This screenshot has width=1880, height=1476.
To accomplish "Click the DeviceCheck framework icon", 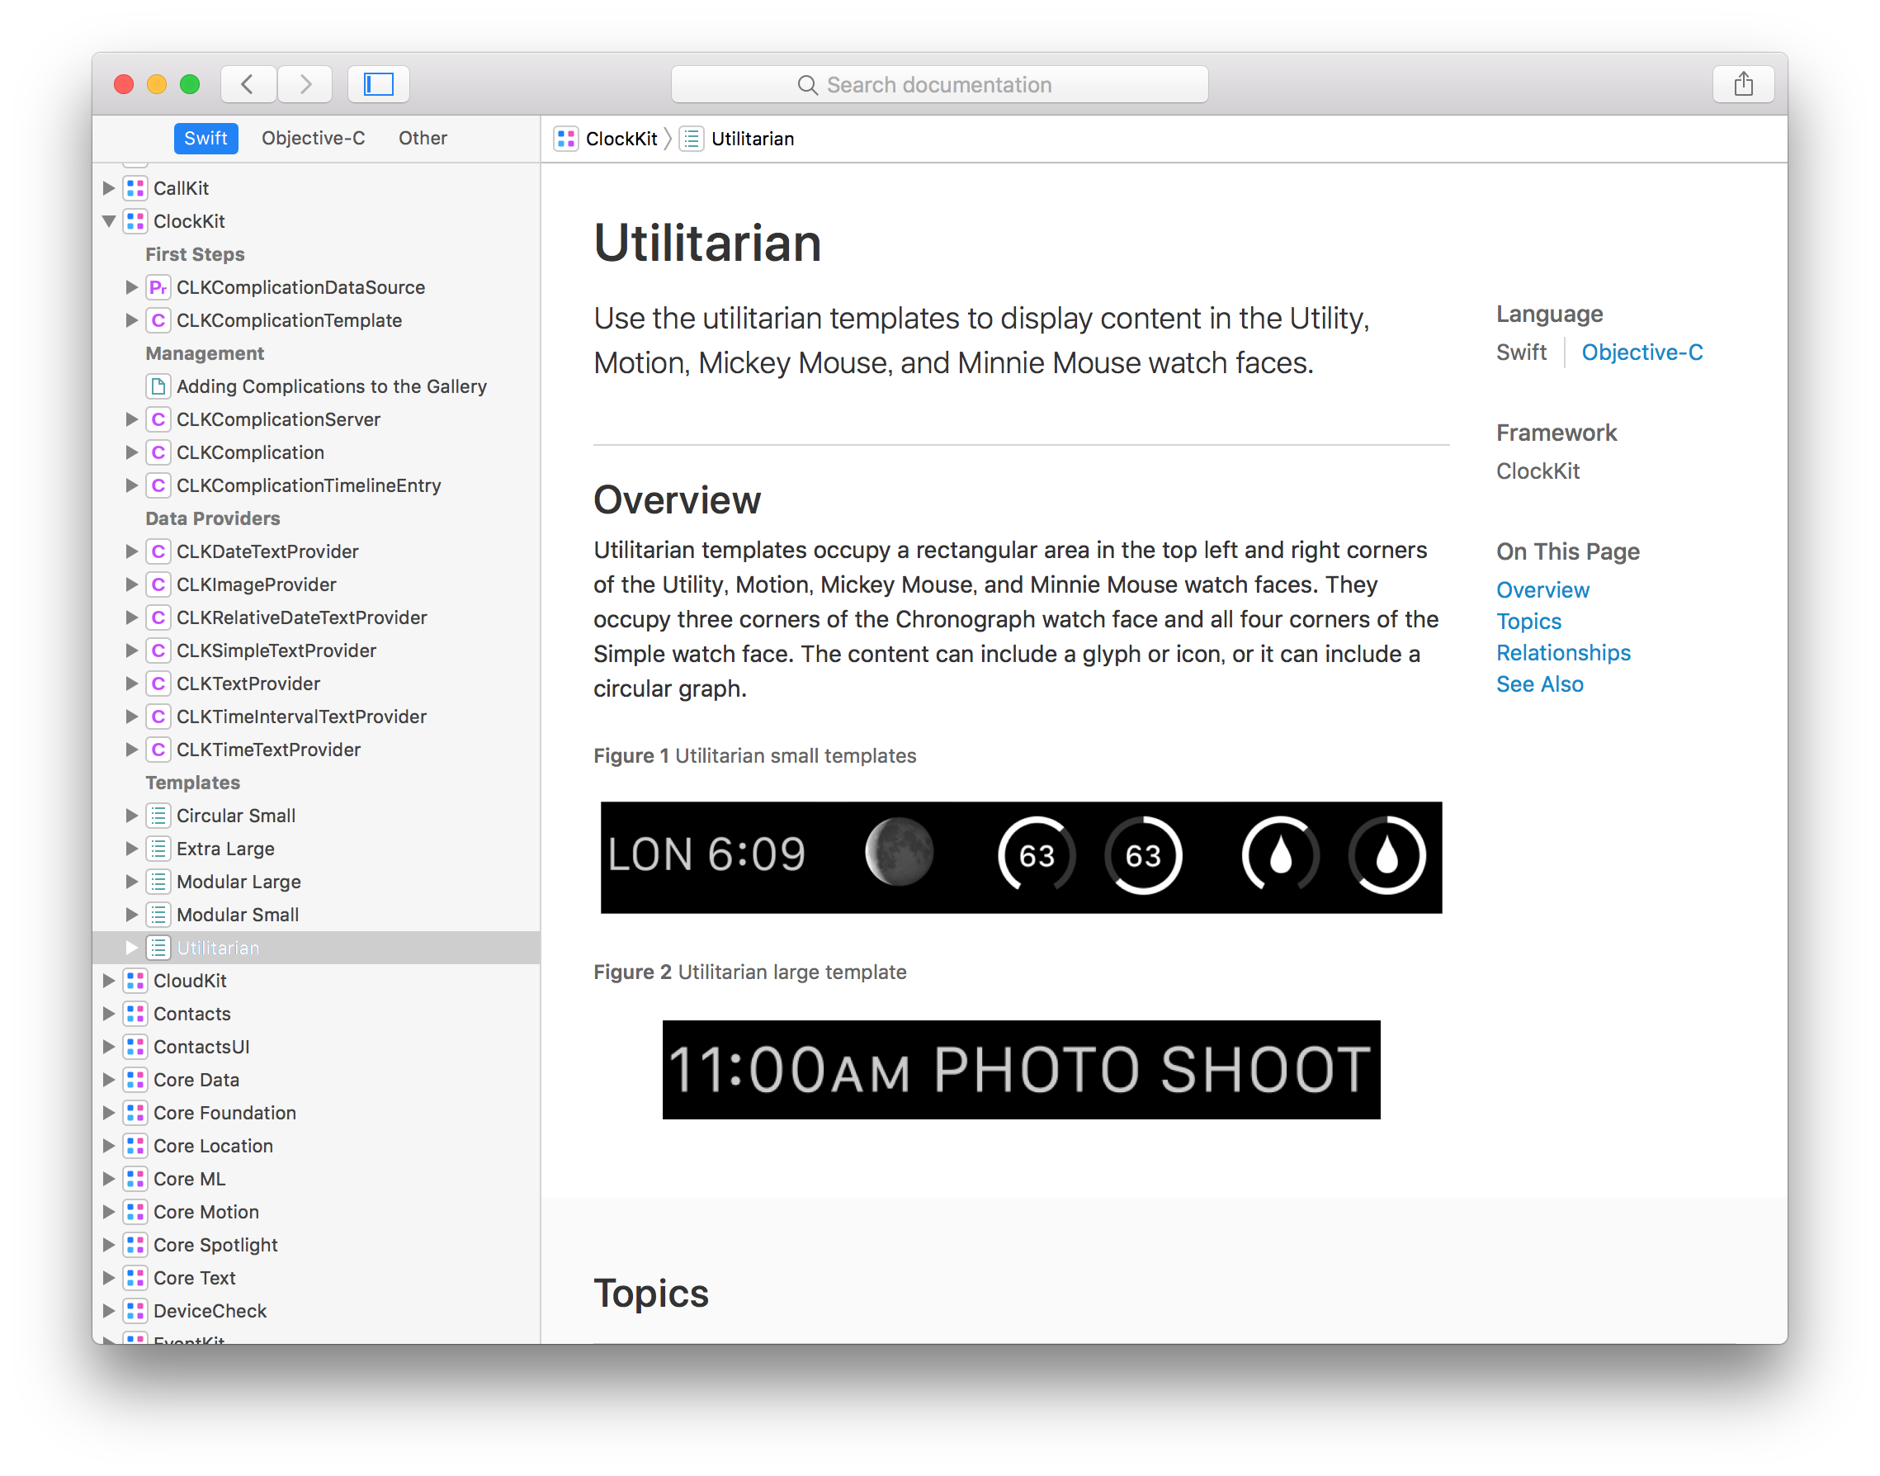I will (x=135, y=1311).
